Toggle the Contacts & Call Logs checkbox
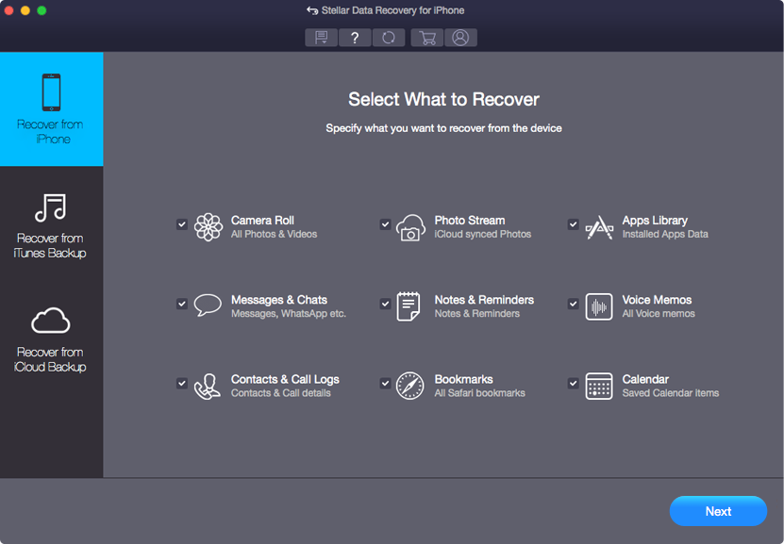 tap(182, 384)
